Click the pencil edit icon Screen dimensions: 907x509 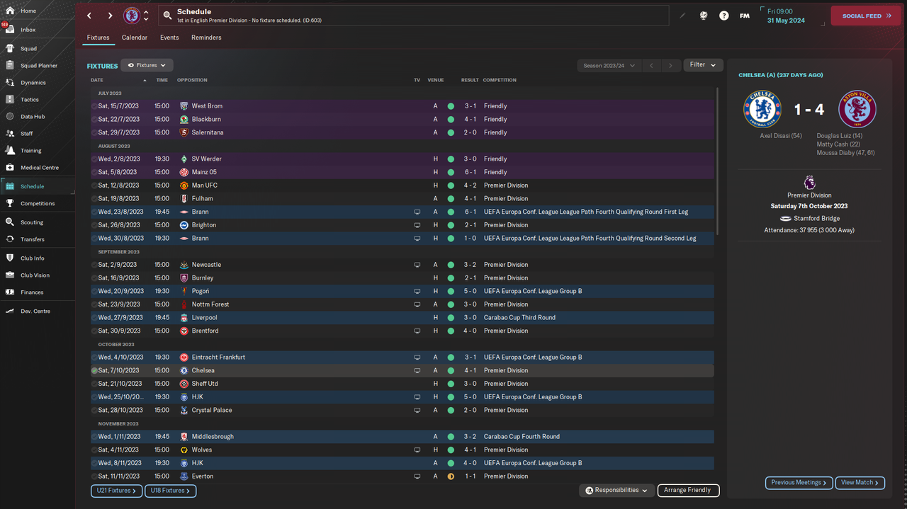point(682,16)
